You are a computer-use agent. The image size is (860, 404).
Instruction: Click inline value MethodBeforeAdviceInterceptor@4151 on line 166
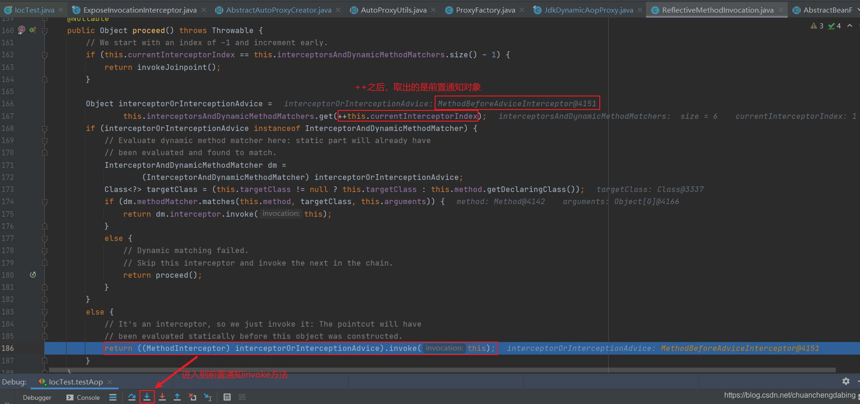[517, 103]
